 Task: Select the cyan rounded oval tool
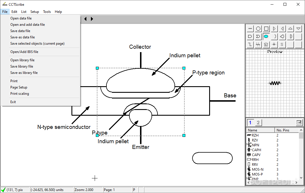pos(266,36)
